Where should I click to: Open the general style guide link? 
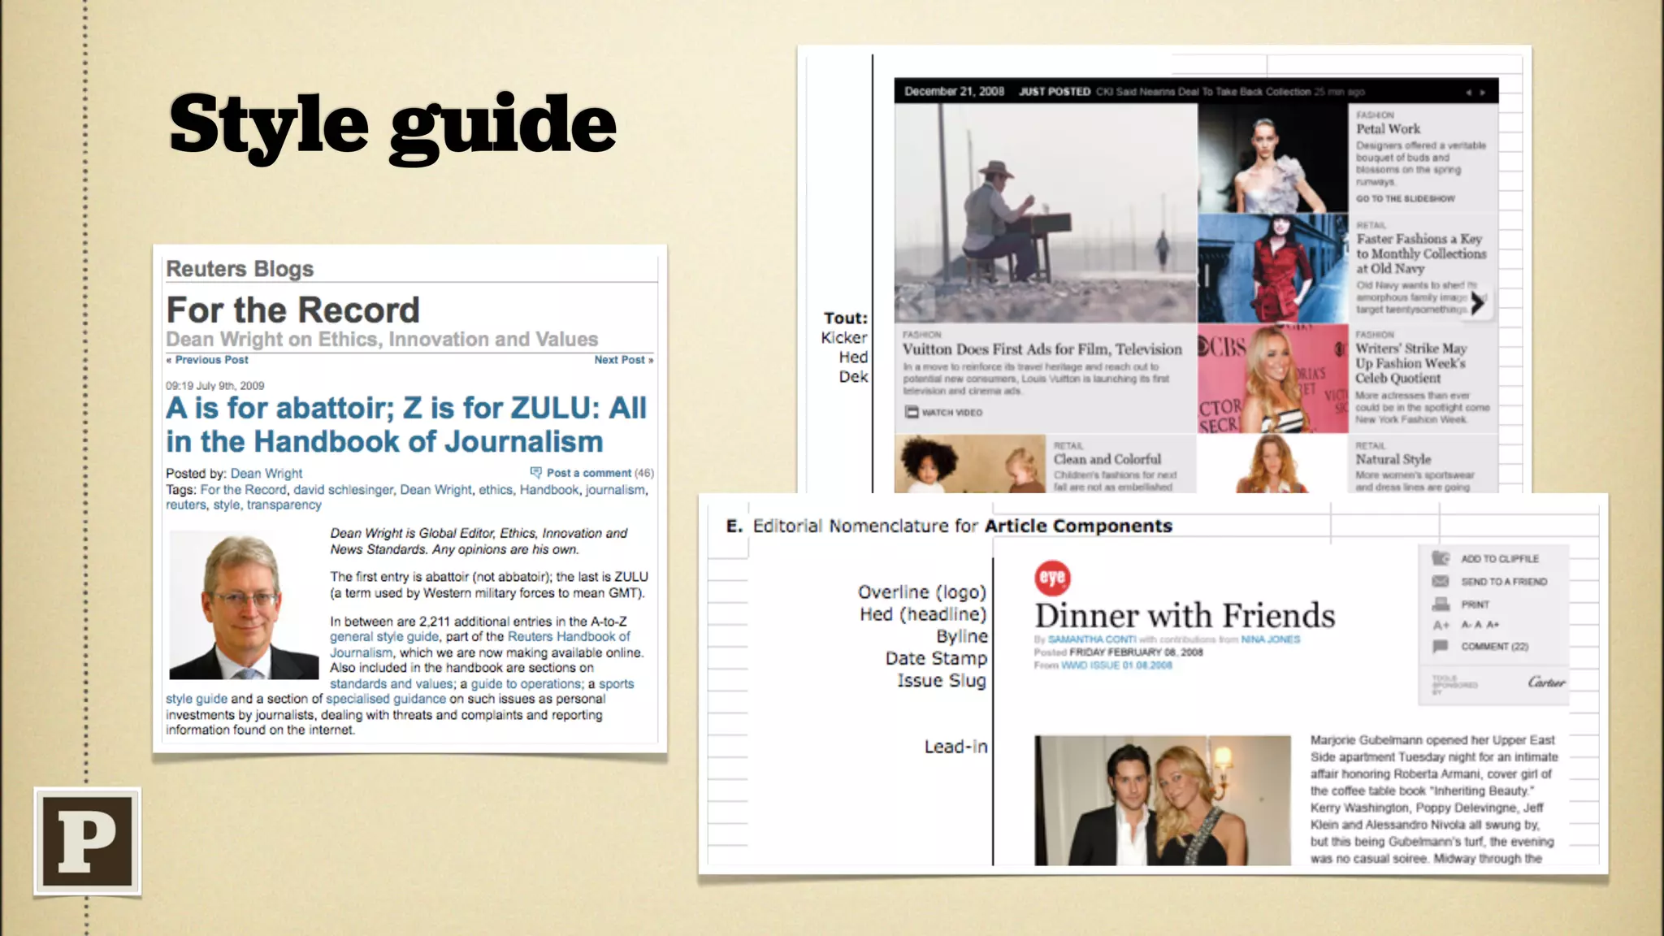coord(384,637)
